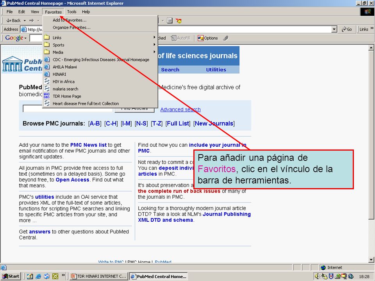Expand the Links toolbar chevron
This screenshot has height=281, width=375.
(372, 28)
